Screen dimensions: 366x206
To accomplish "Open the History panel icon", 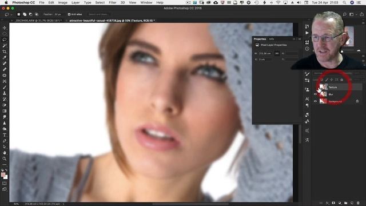I will (307, 26).
